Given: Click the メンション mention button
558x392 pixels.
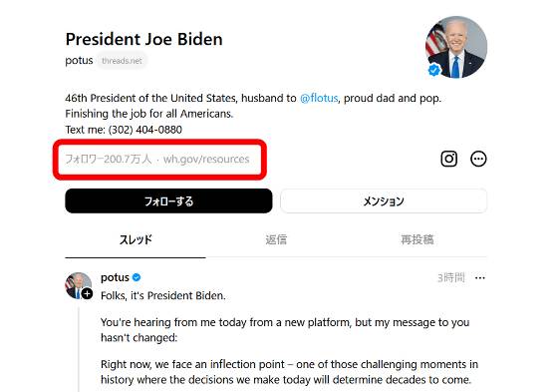Looking at the screenshot, I should pos(384,201).
